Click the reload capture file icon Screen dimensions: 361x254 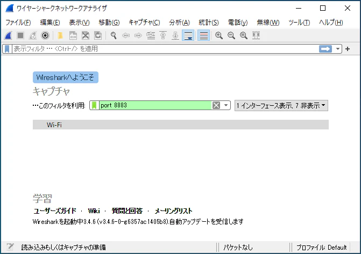pos(98,35)
